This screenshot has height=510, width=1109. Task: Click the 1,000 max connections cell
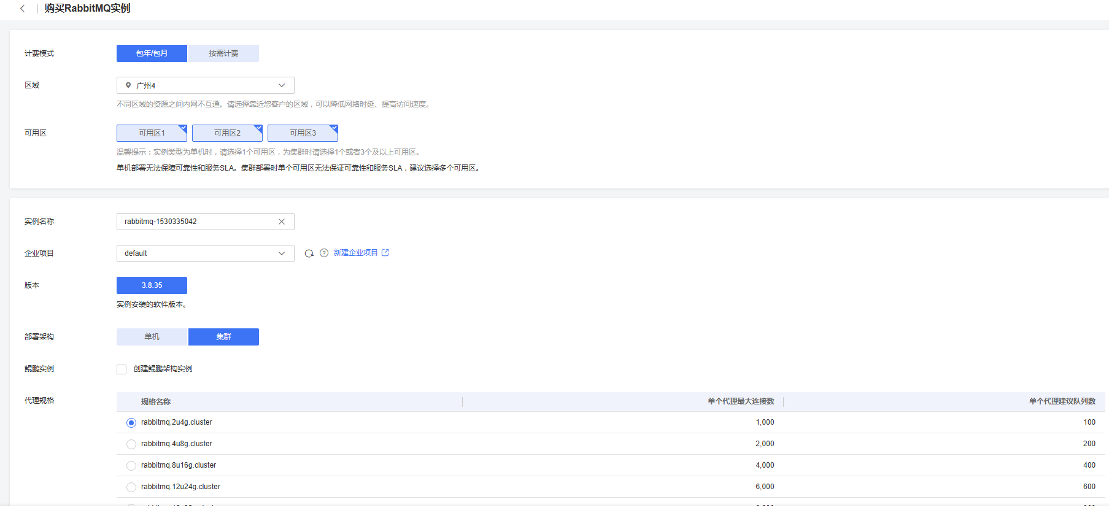[765, 422]
